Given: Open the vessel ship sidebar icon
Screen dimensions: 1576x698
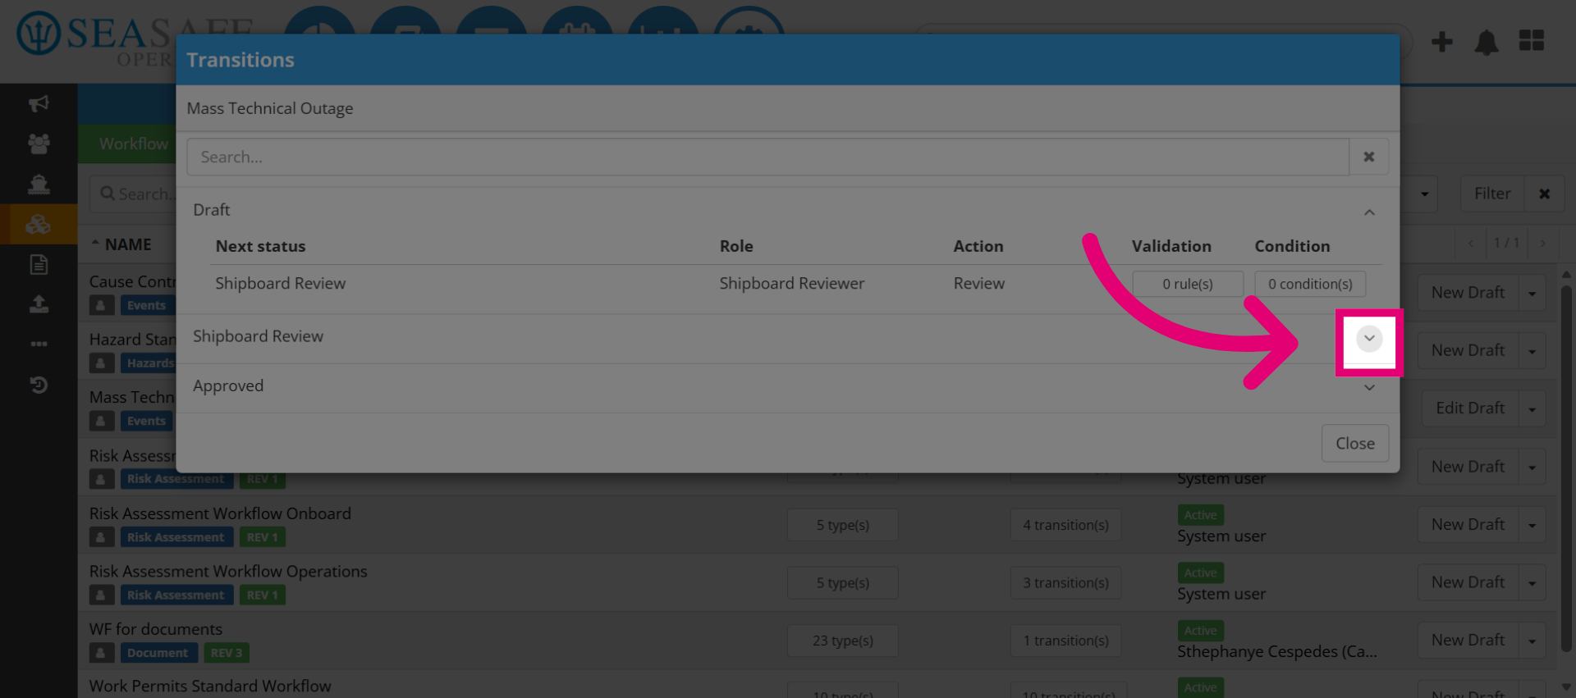Looking at the screenshot, I should click(x=39, y=184).
